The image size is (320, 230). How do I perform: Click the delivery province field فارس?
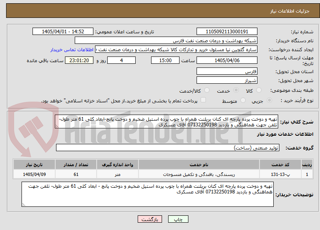coord(227,71)
